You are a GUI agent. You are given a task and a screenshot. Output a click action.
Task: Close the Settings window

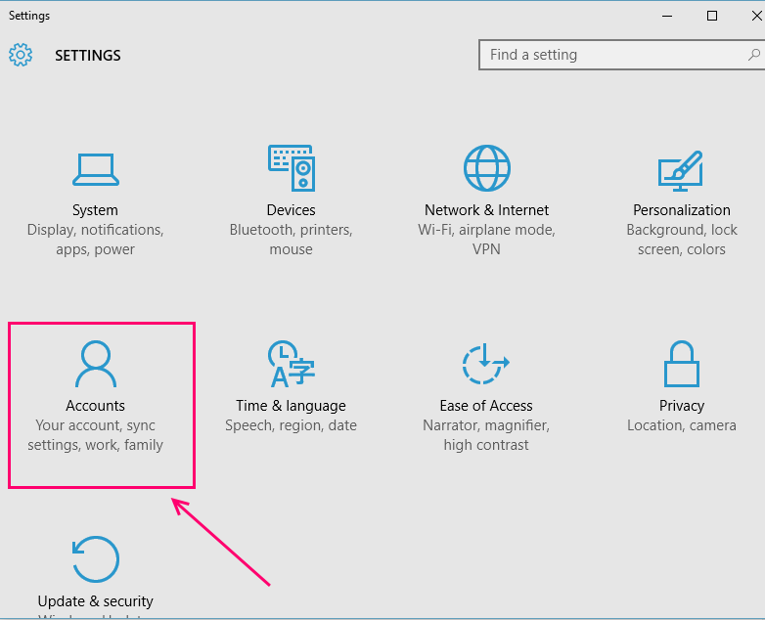756,16
